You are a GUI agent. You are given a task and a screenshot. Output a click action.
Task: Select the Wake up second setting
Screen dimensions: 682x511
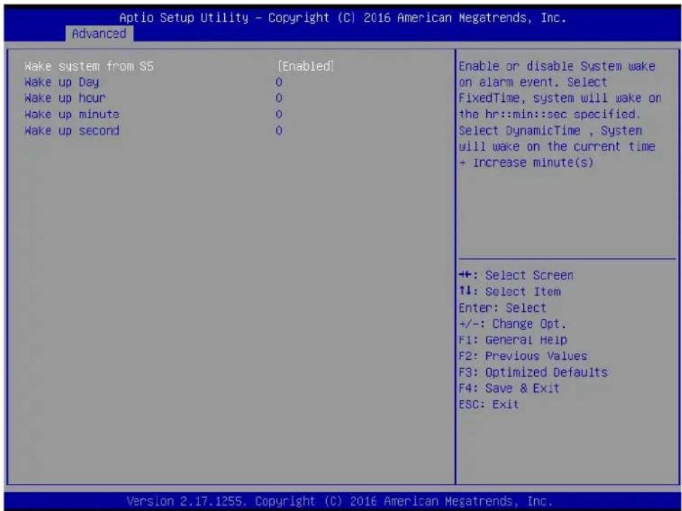tap(72, 130)
